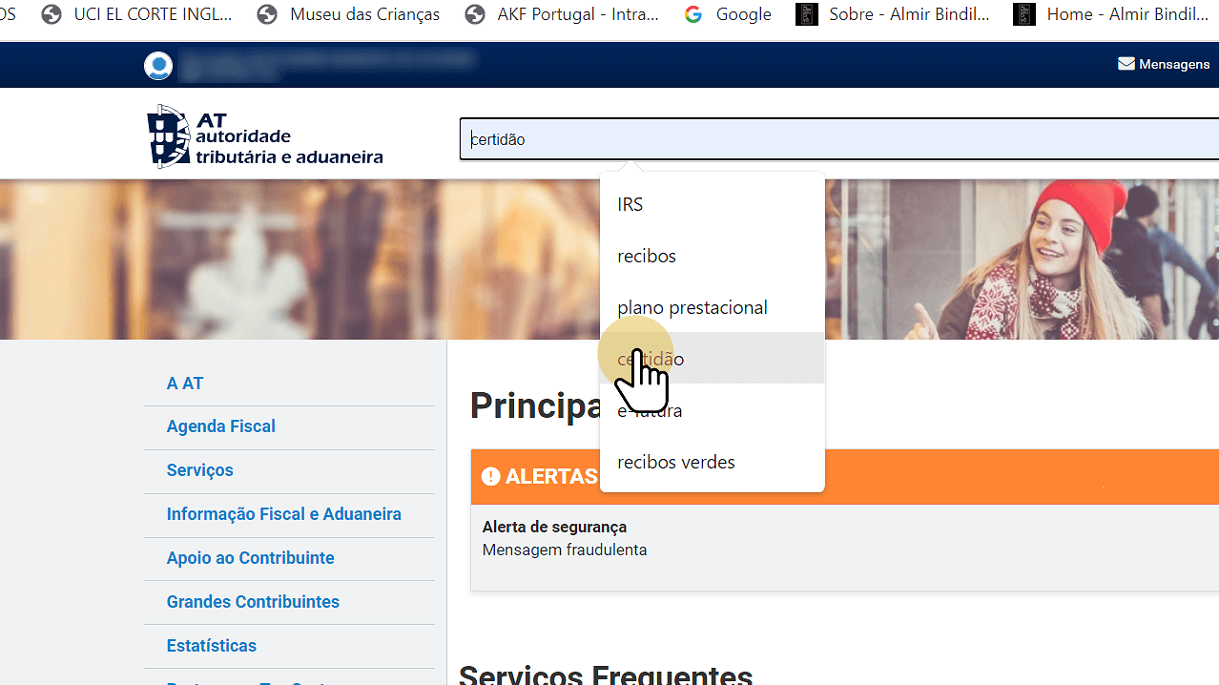
Task: Open the Google bookmark icon
Action: 693,14
